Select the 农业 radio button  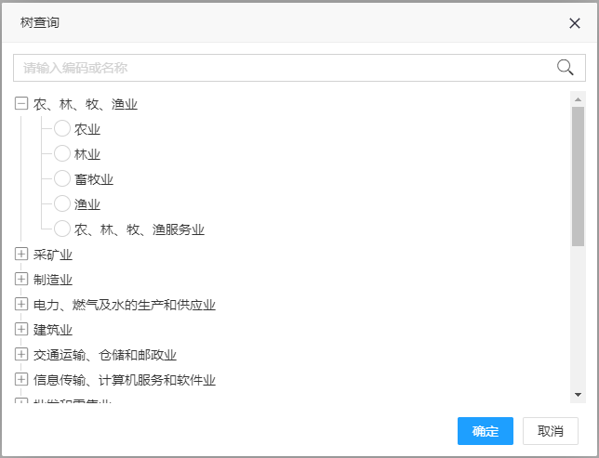point(62,129)
